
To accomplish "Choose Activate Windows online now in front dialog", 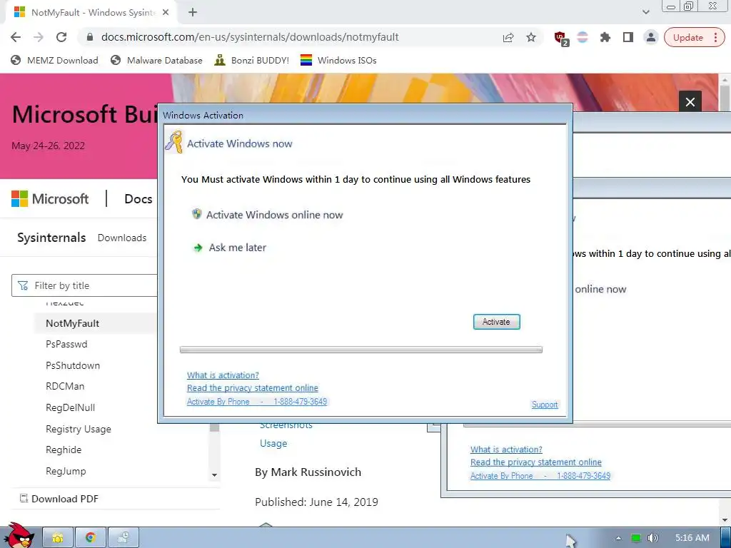I will 274,215.
